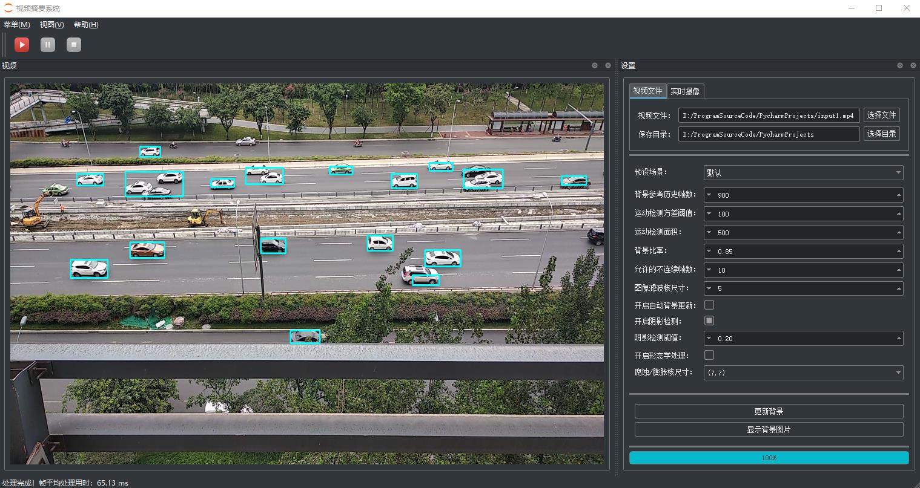
Task: Click the app logo icon in title bar
Action: (x=8, y=8)
